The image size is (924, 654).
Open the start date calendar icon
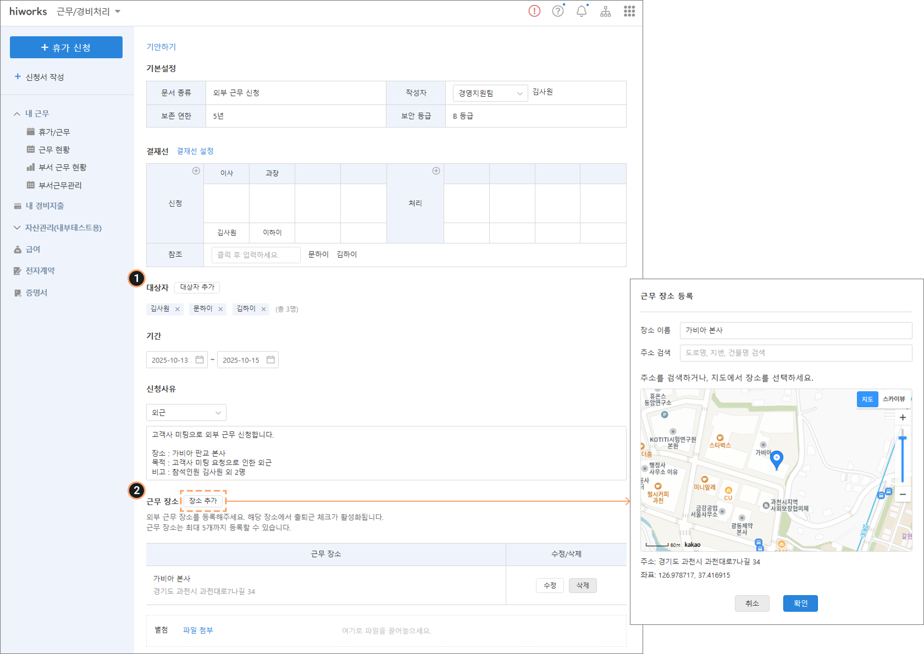click(x=199, y=360)
